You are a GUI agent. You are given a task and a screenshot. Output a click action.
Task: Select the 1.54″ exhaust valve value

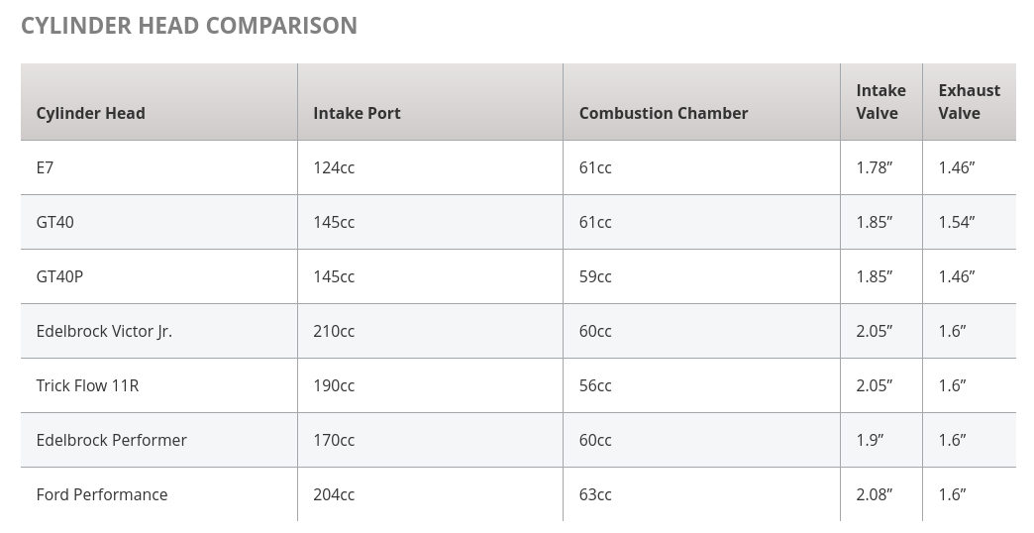pos(957,222)
